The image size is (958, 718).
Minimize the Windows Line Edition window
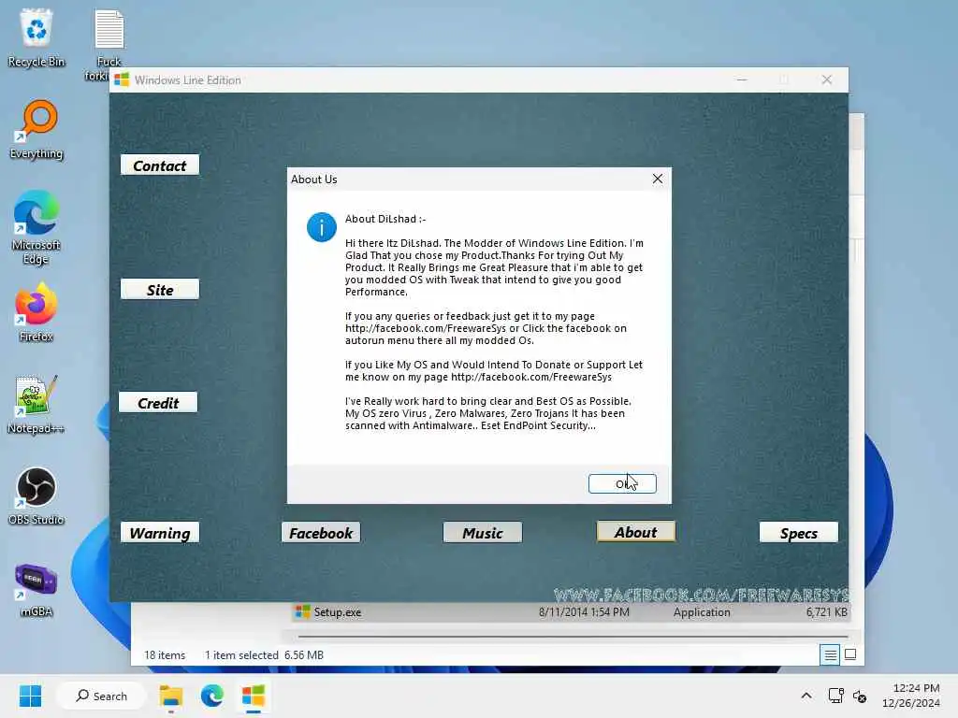[x=742, y=80]
